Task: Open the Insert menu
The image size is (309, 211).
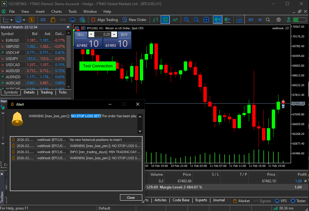Action: pyautogui.click(x=40, y=12)
